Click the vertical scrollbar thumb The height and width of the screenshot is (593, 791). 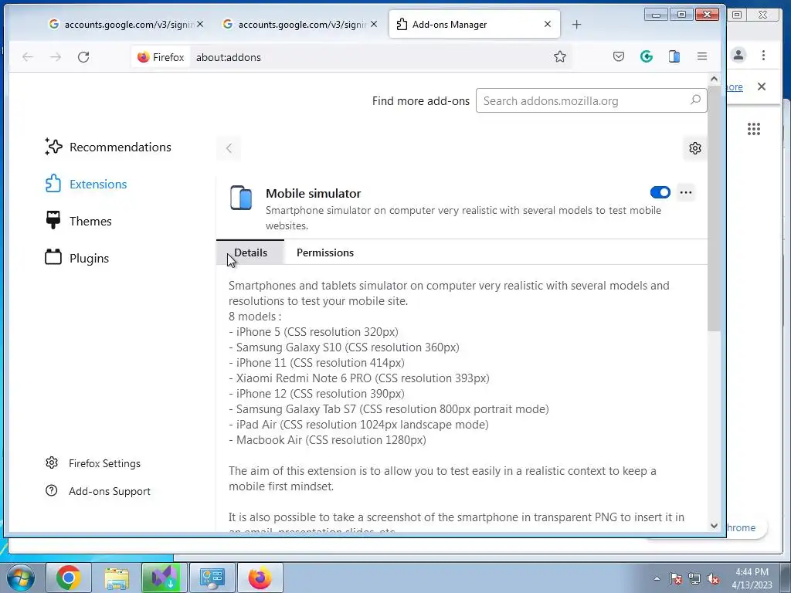pyautogui.click(x=713, y=208)
